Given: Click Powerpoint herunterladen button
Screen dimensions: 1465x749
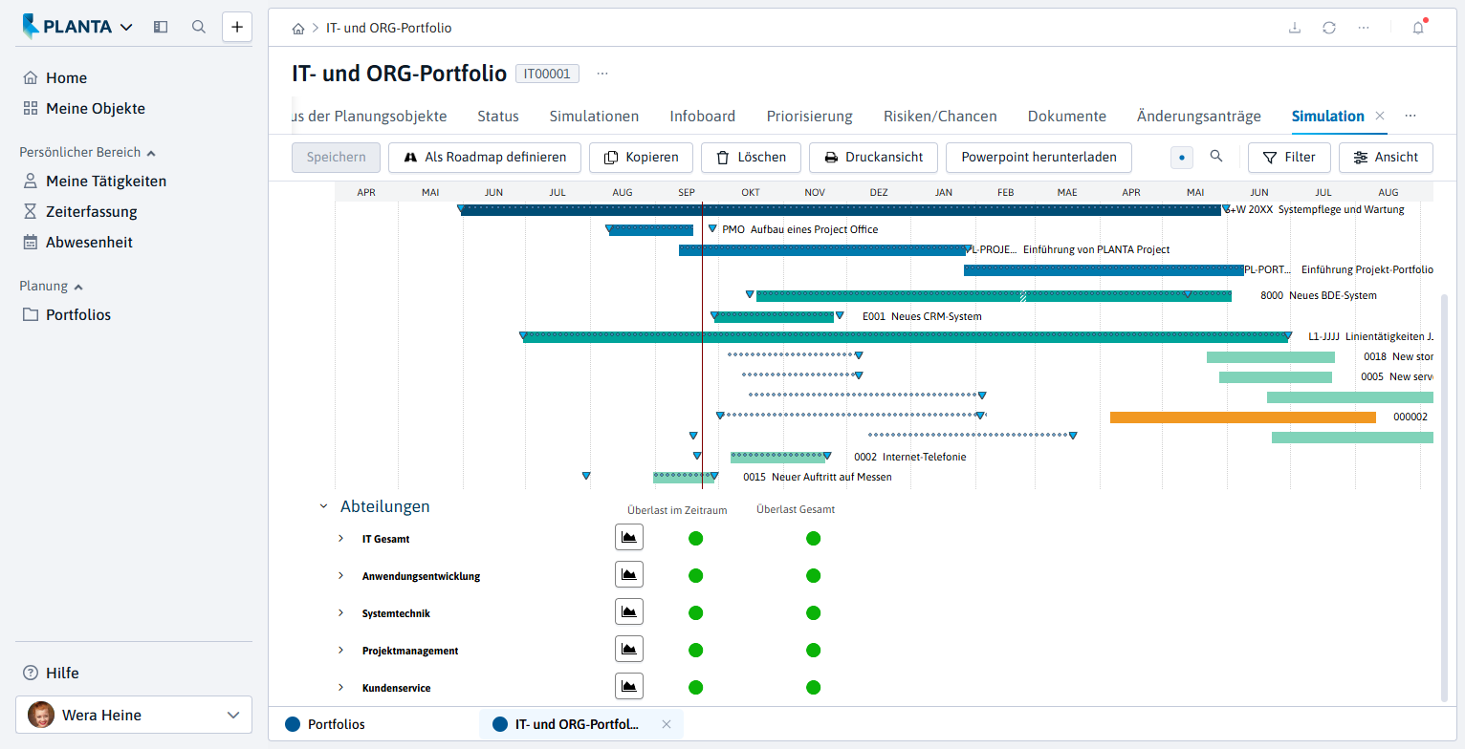Looking at the screenshot, I should coord(1039,157).
